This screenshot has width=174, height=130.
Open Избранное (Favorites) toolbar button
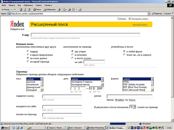point(49,9)
